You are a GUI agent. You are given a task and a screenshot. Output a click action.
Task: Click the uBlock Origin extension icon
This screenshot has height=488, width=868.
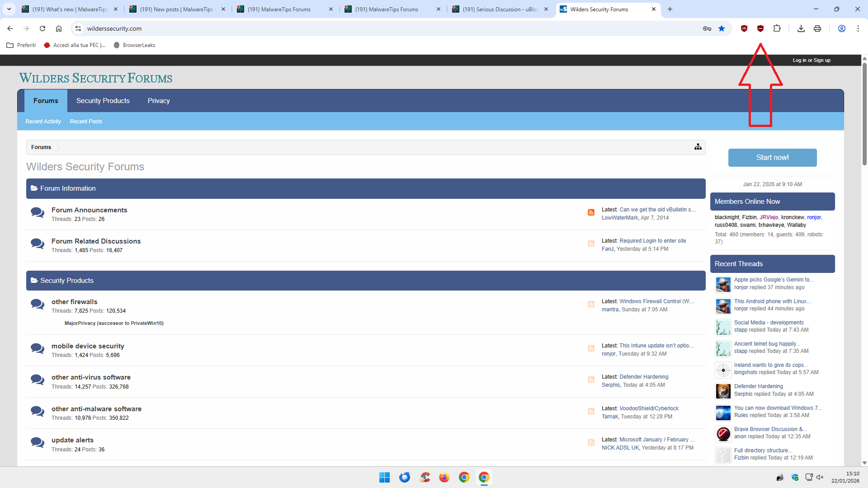click(x=744, y=28)
